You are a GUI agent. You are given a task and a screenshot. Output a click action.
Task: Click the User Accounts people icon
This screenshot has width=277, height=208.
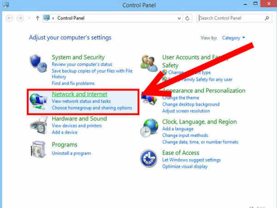[149, 63]
